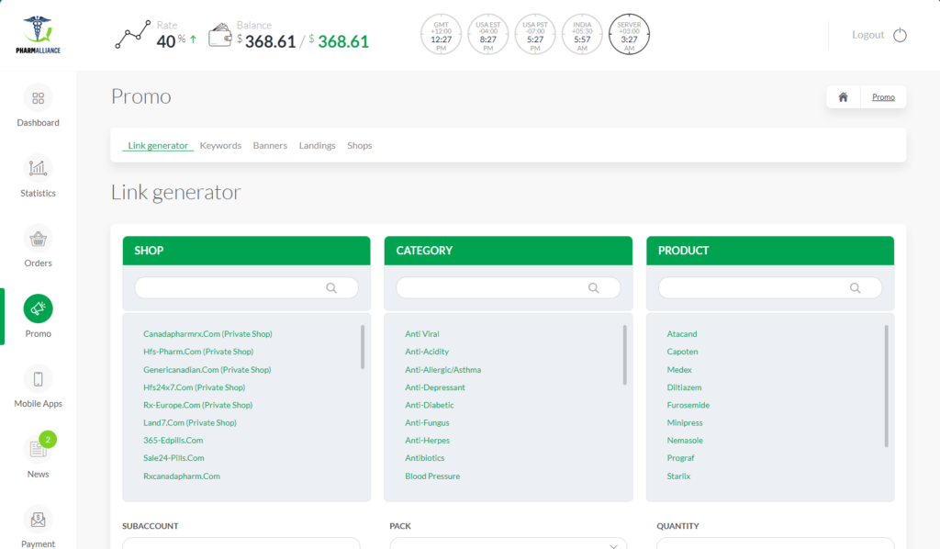Open the Statistics chart icon
This screenshot has height=549, width=940.
click(38, 168)
